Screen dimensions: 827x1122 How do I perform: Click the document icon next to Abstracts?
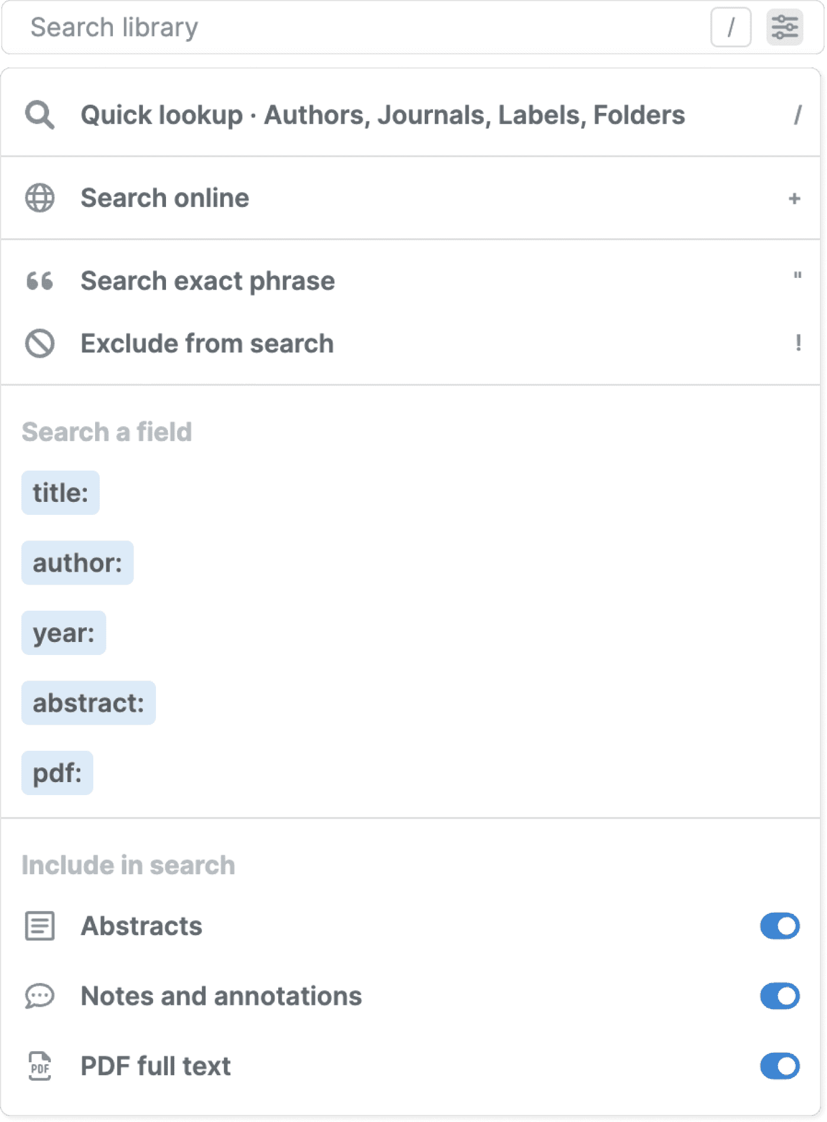click(x=39, y=926)
